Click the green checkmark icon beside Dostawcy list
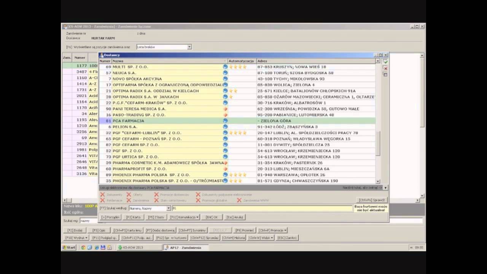Image resolution: width=487 pixels, height=274 pixels. click(385, 62)
